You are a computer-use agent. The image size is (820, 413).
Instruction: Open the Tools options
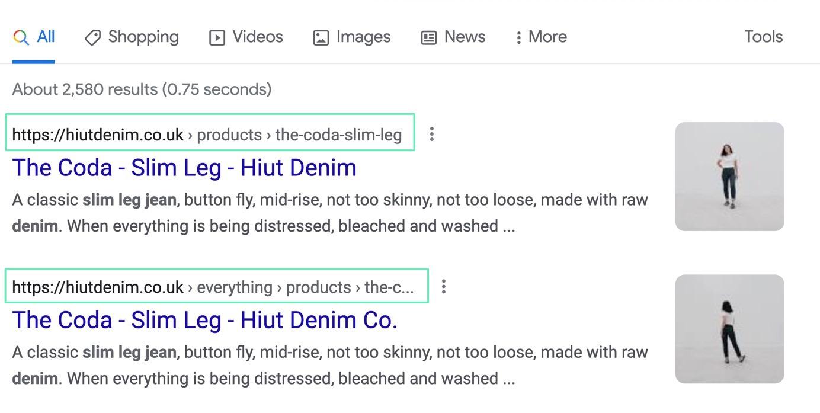coord(763,37)
